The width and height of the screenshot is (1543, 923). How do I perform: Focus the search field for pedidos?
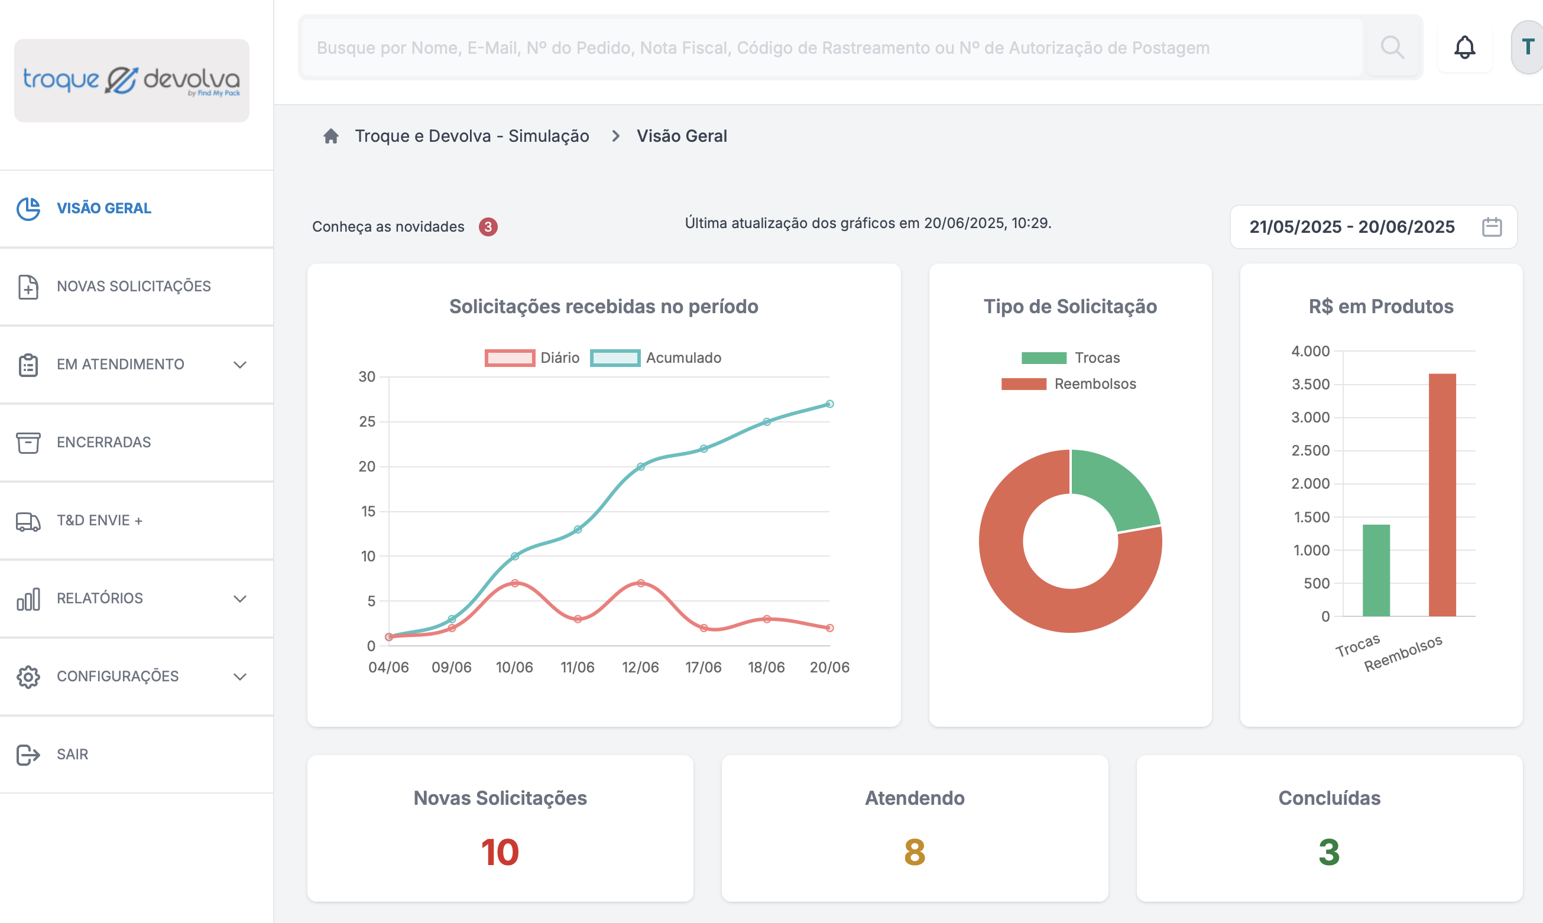coord(832,47)
